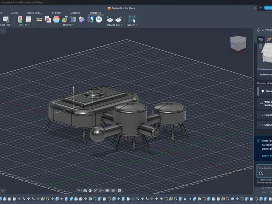
Task: Follow the Learn more link
Action: (x=267, y=156)
